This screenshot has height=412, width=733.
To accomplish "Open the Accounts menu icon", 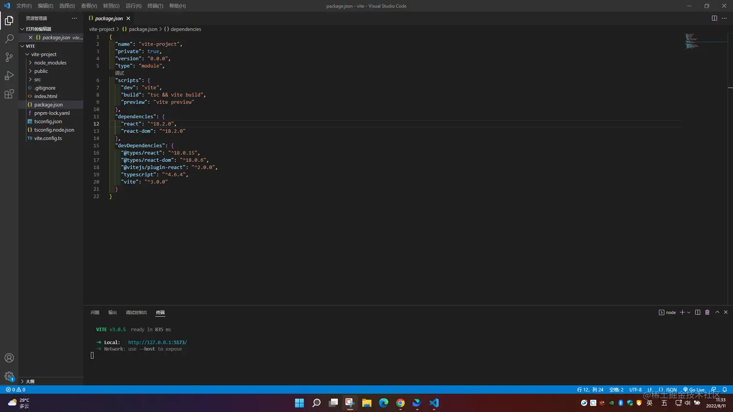I will coord(9,358).
